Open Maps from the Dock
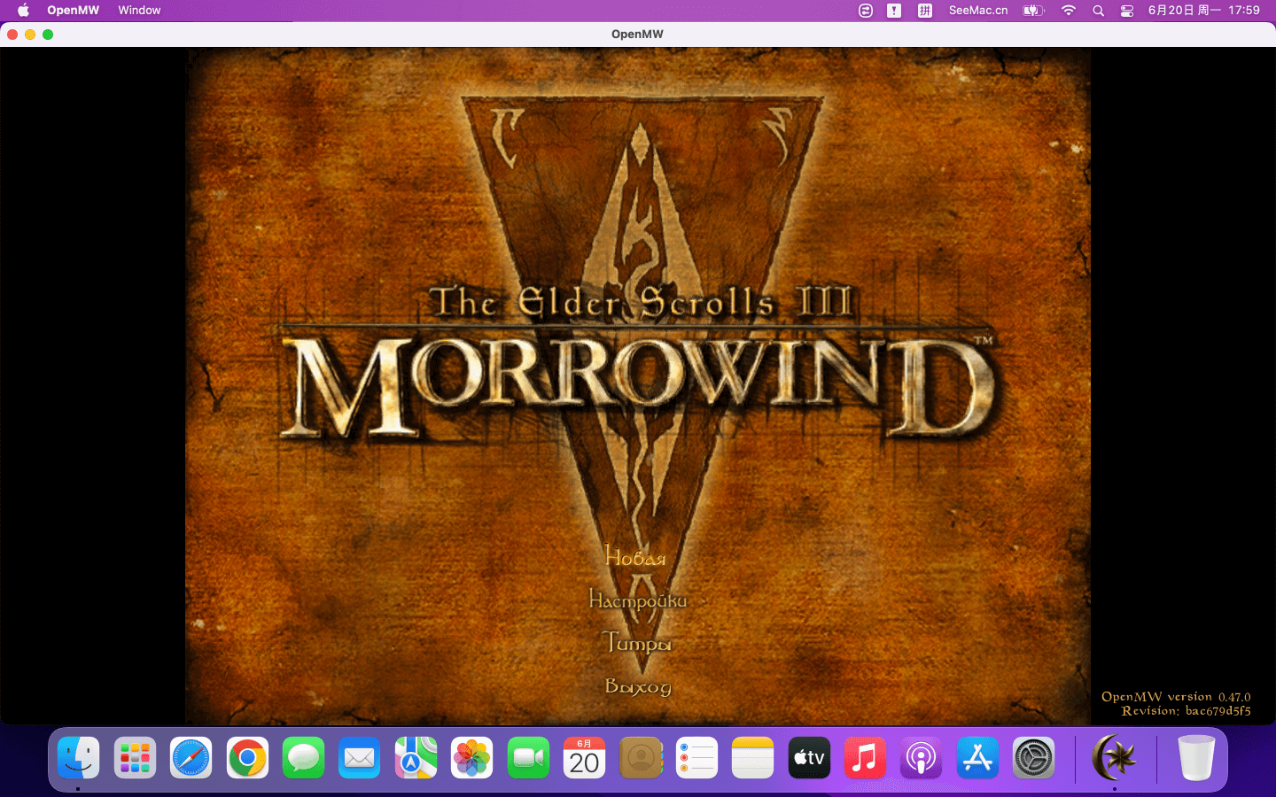Viewport: 1276px width, 797px height. pos(416,758)
